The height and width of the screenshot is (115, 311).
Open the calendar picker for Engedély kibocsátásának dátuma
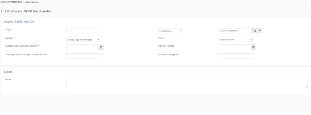coord(101,47)
